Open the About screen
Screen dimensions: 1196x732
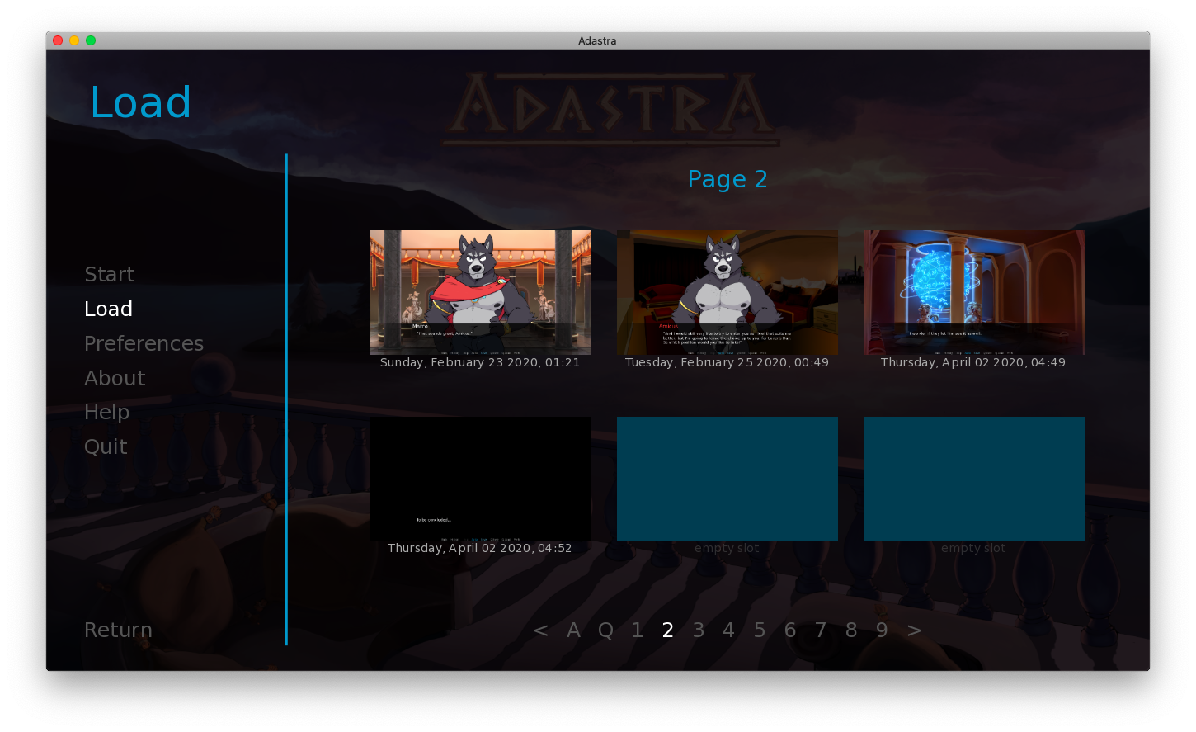(x=115, y=378)
